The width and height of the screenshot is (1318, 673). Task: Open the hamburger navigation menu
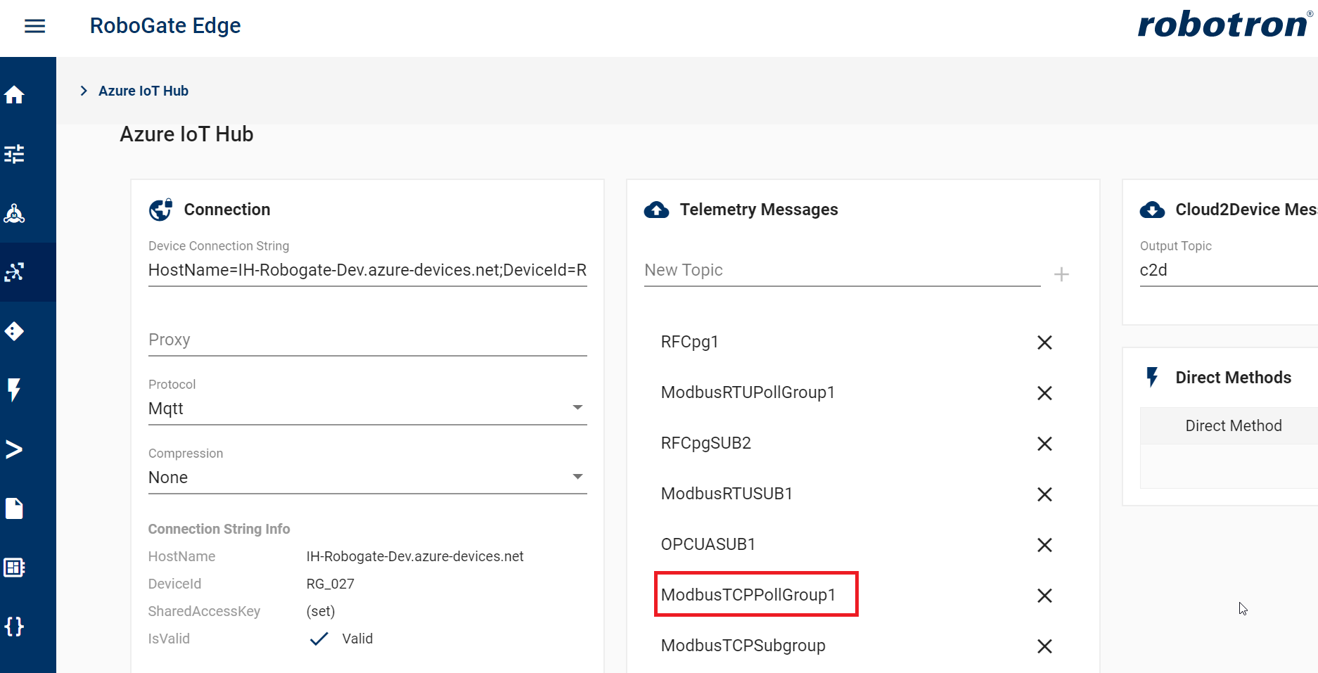(34, 27)
